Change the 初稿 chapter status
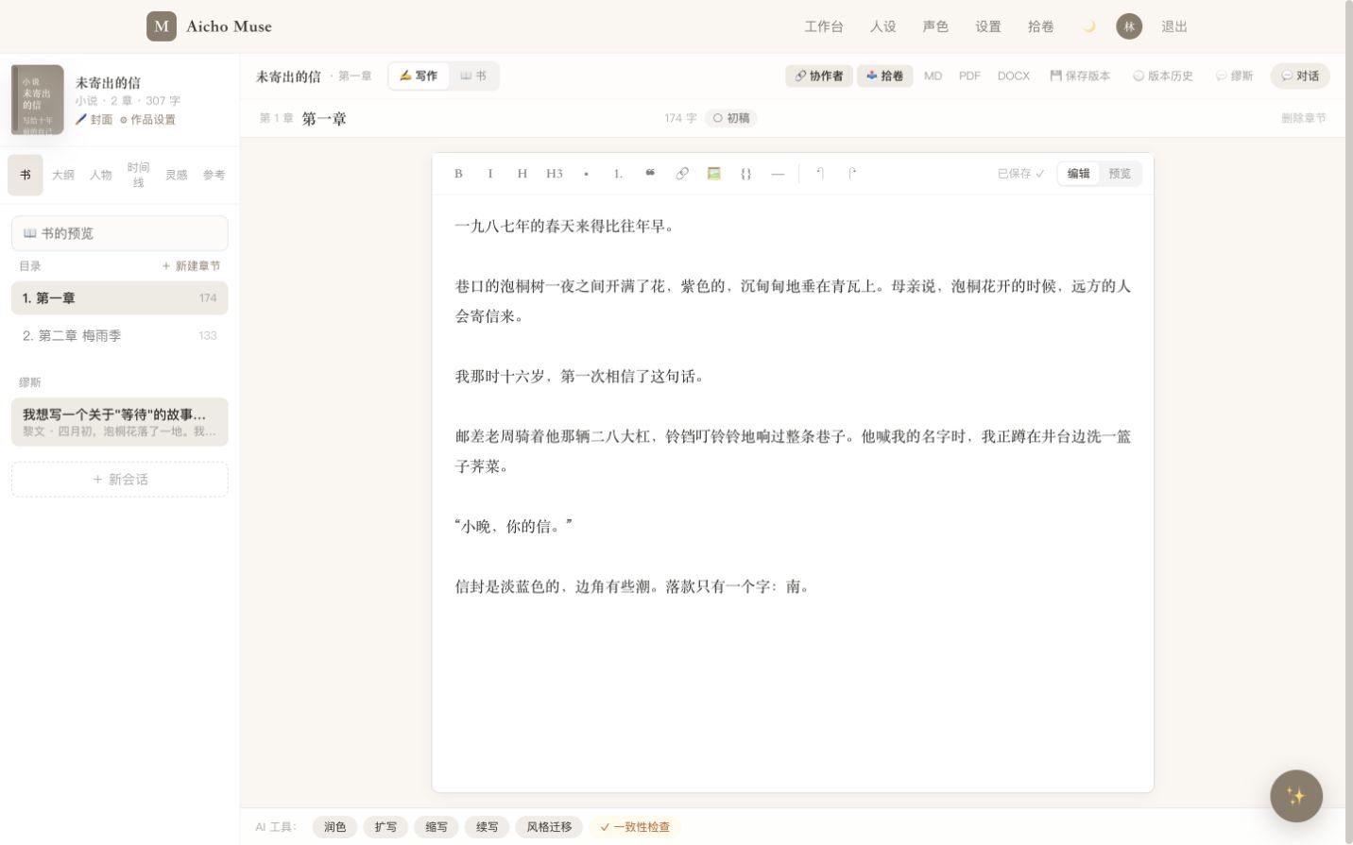The width and height of the screenshot is (1353, 845). pyautogui.click(x=731, y=118)
